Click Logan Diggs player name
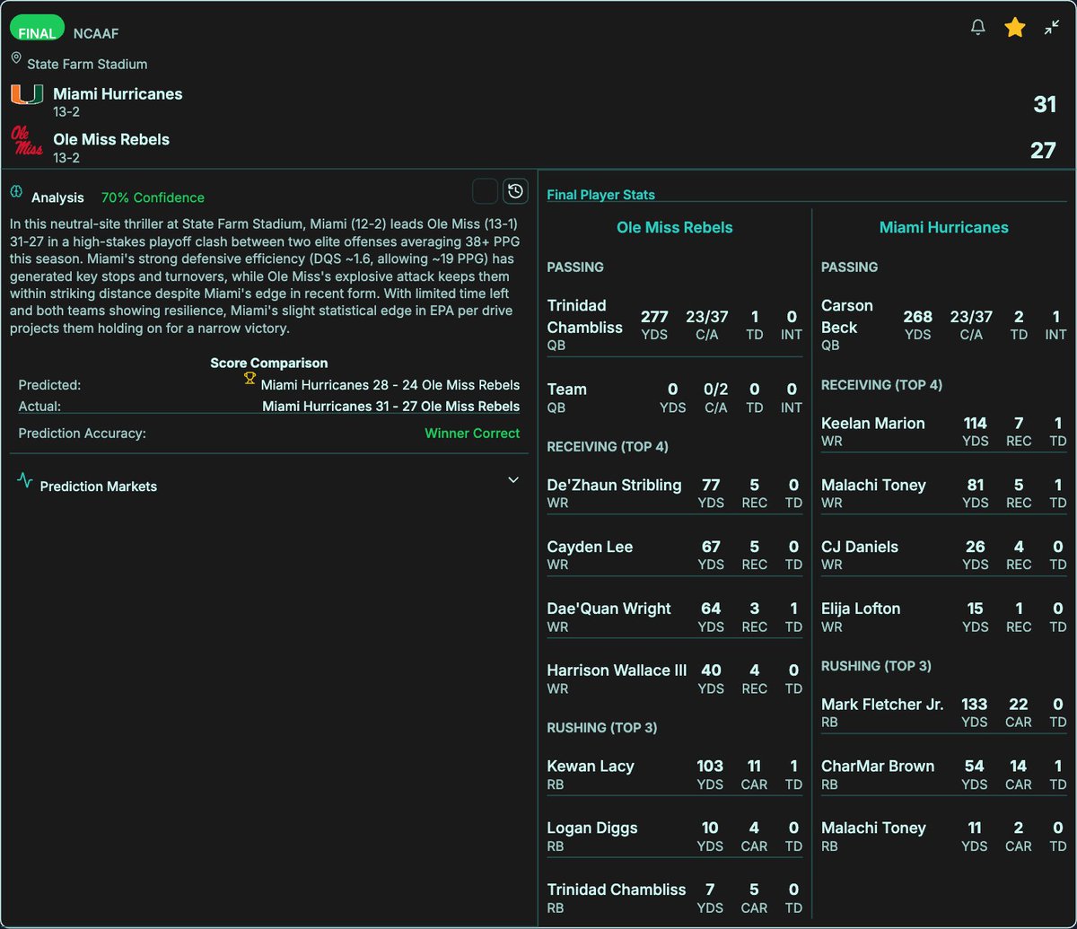Viewport: 1077px width, 929px height. 592,828
